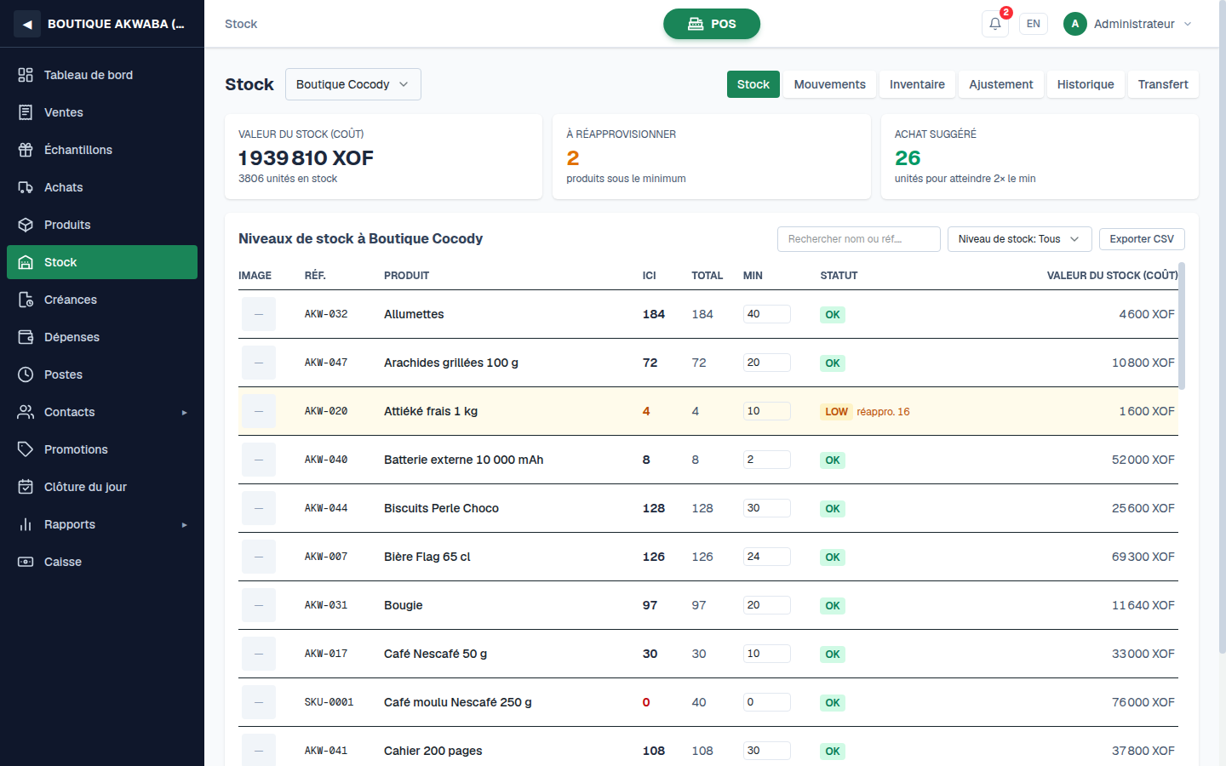1226x766 pixels.
Task: Click reference SKU-0001 in the table
Action: [329, 702]
